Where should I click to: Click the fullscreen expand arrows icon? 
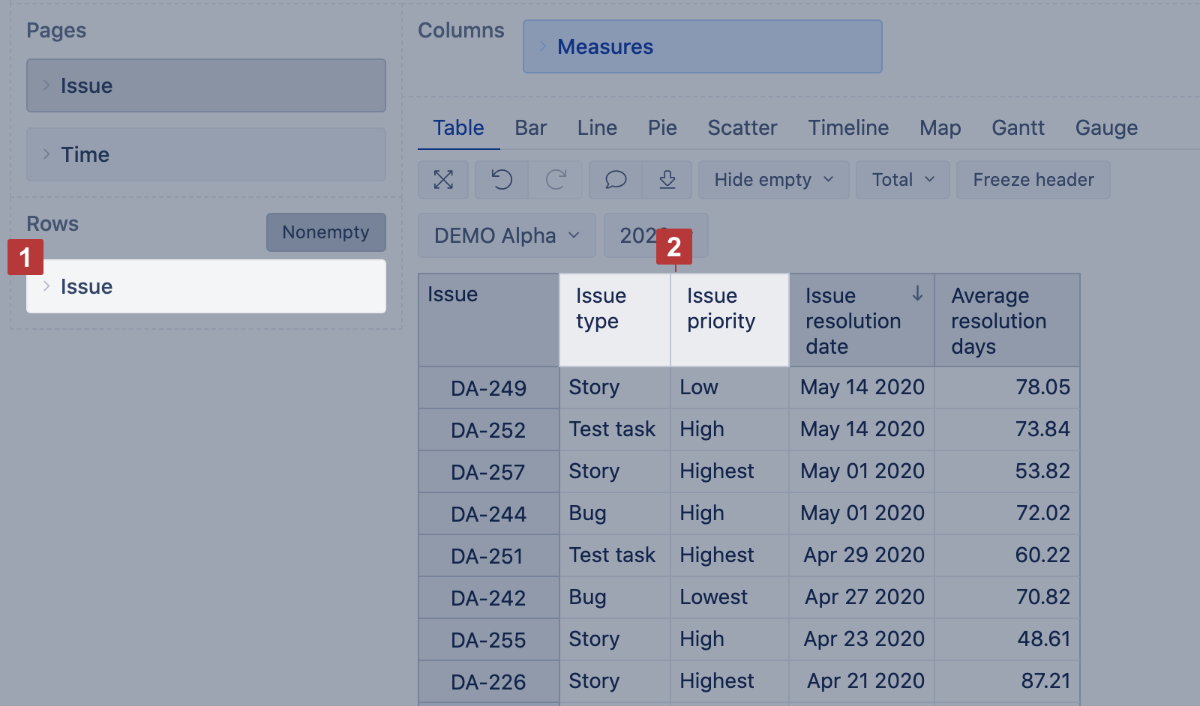pyautogui.click(x=443, y=180)
